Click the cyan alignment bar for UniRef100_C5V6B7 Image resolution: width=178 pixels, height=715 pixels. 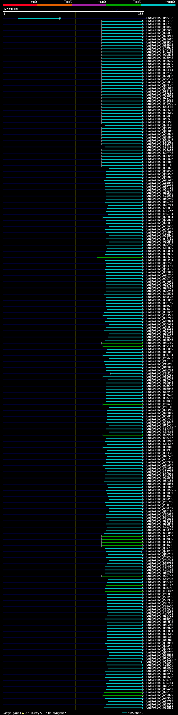pos(126,358)
